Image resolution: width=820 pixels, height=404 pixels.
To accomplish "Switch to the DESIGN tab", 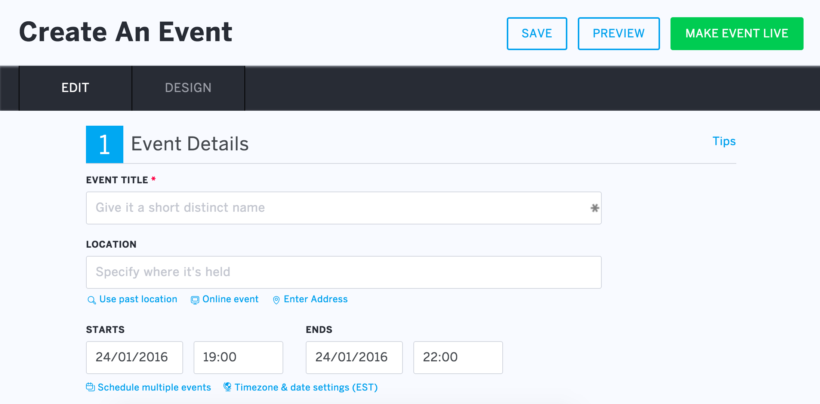I will coord(188,88).
